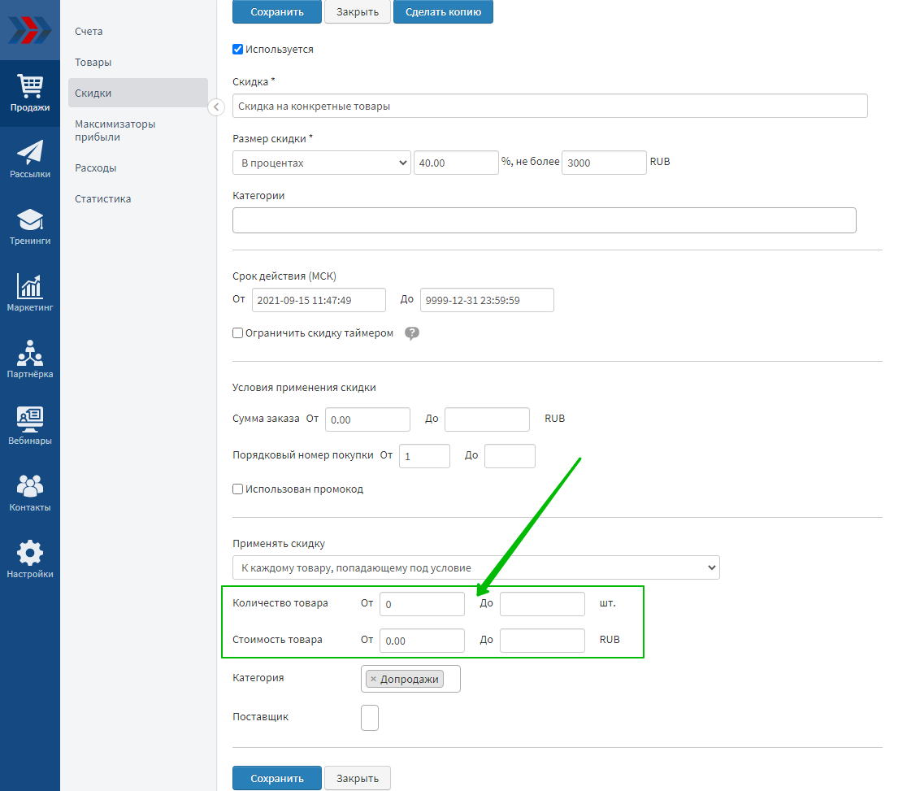Viewport: 907px width, 791px height.
Task: Click Сделать копию button
Action: 443,11
